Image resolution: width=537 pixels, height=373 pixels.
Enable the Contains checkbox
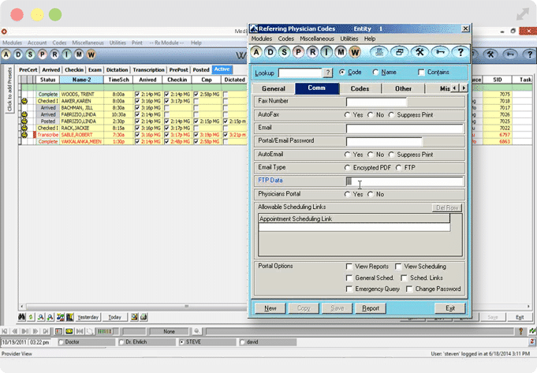tap(421, 73)
